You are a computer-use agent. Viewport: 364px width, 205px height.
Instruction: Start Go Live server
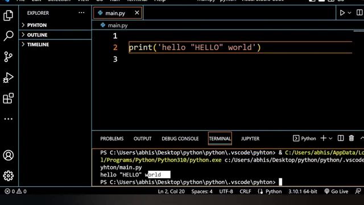336,191
